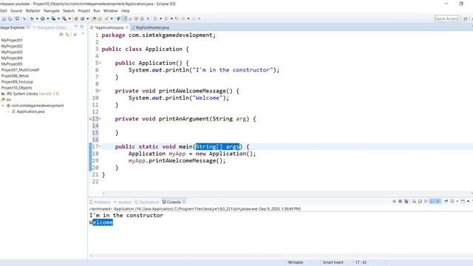Viewport: 473px width, 266px height.
Task: Close the *Application.java editor tab
Action: [127, 27]
